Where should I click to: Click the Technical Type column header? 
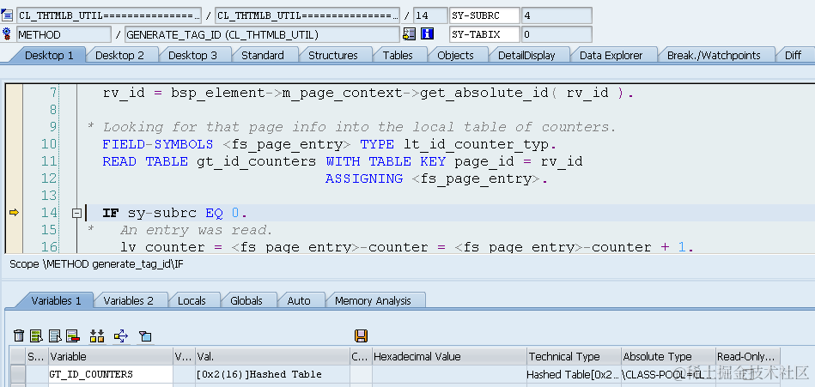(574, 356)
